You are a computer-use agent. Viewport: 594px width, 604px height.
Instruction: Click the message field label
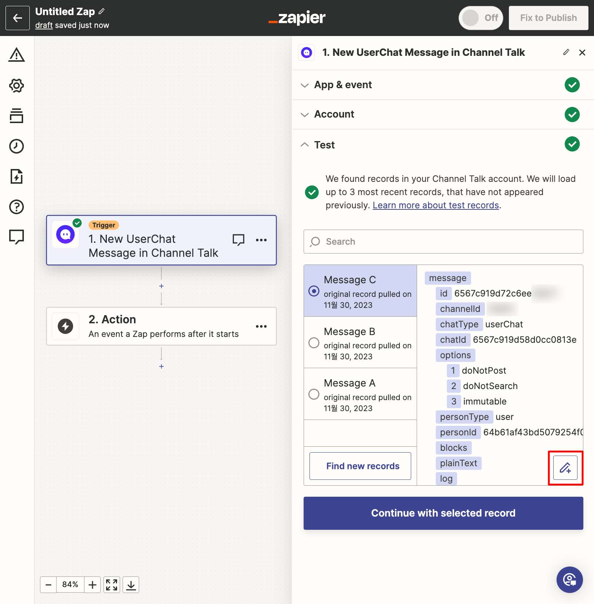pyautogui.click(x=448, y=278)
